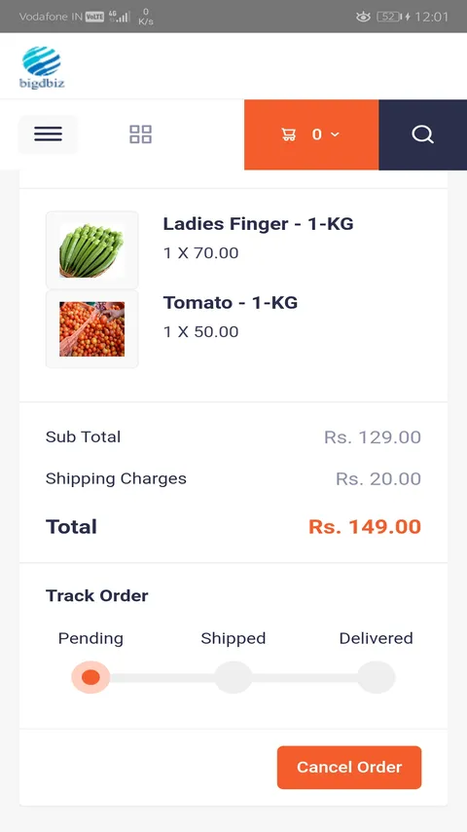Screen dimensions: 467x832
Task: Click the order tracking progress bar
Action: pyautogui.click(x=233, y=678)
